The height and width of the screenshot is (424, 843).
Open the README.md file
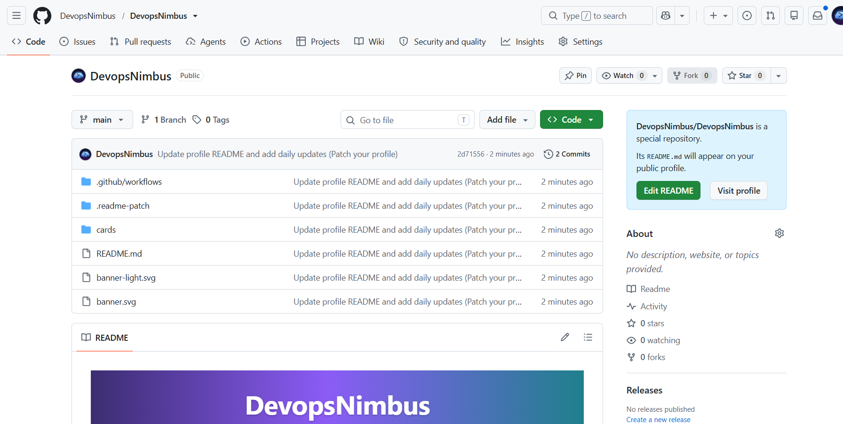[119, 253]
